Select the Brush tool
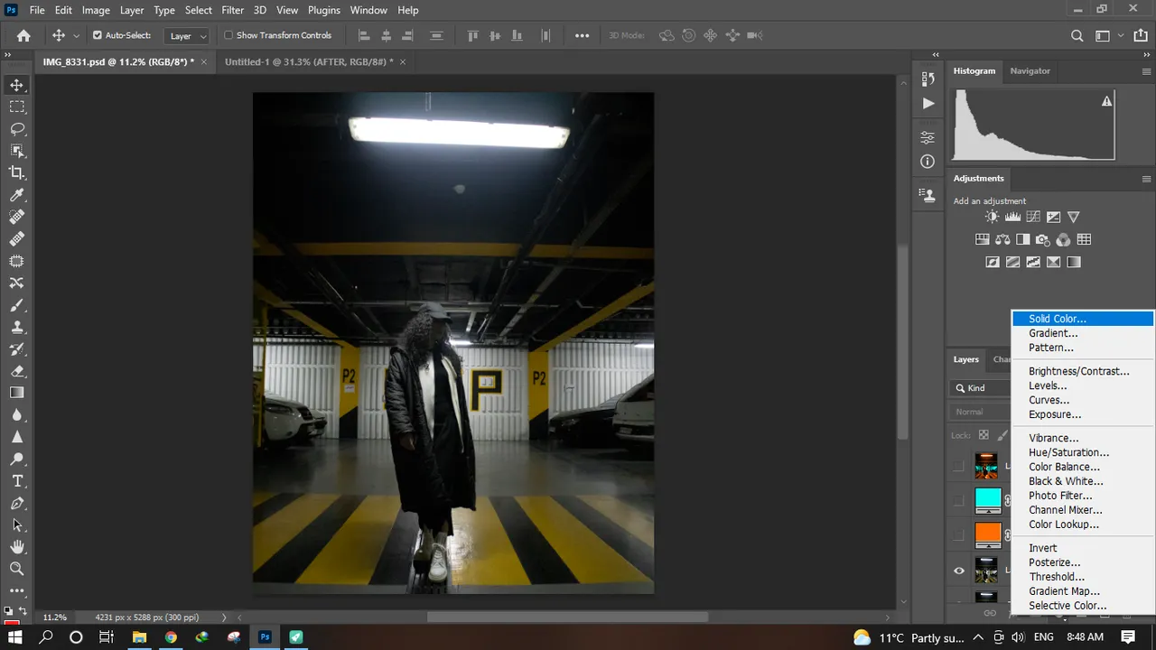 [x=16, y=305]
